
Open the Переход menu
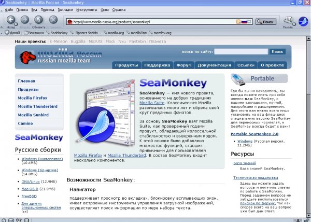[47, 10]
